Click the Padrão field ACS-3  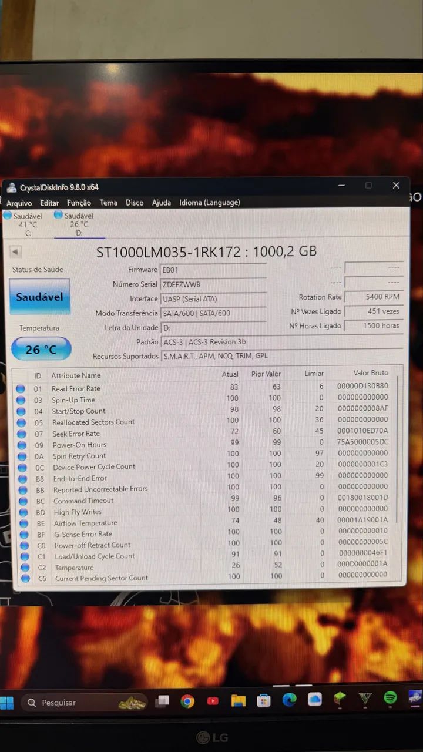[282, 342]
